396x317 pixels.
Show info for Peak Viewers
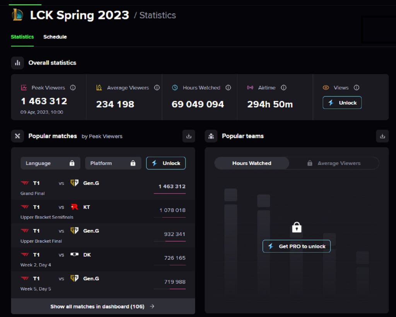click(x=73, y=88)
